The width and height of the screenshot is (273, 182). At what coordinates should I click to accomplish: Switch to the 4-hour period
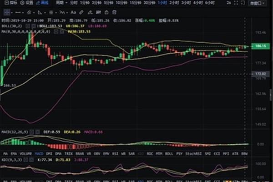click(x=198, y=3)
